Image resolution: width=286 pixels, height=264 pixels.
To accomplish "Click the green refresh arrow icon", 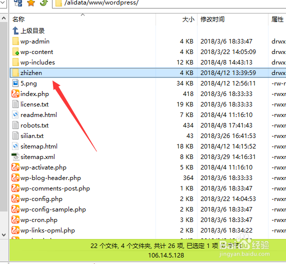I will [44, 3].
